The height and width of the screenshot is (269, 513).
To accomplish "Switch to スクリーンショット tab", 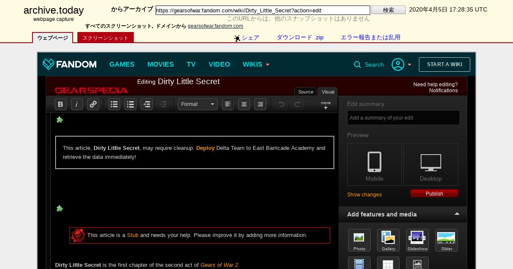I will coord(106,38).
